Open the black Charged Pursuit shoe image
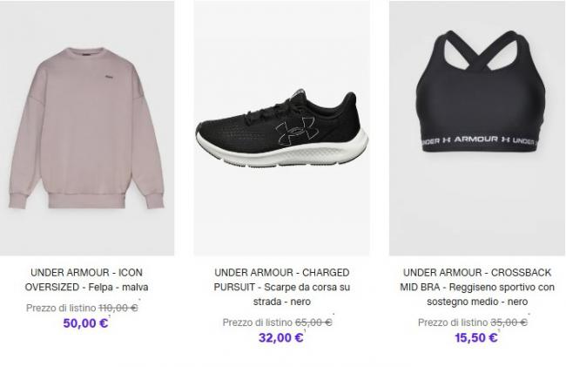The width and height of the screenshot is (566, 367). [x=281, y=128]
